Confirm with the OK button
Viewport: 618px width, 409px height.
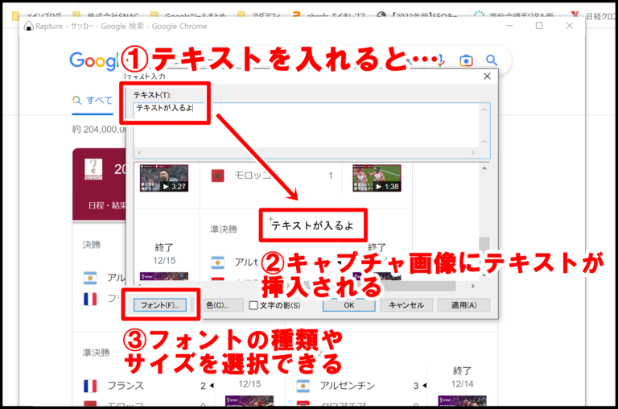coord(348,305)
